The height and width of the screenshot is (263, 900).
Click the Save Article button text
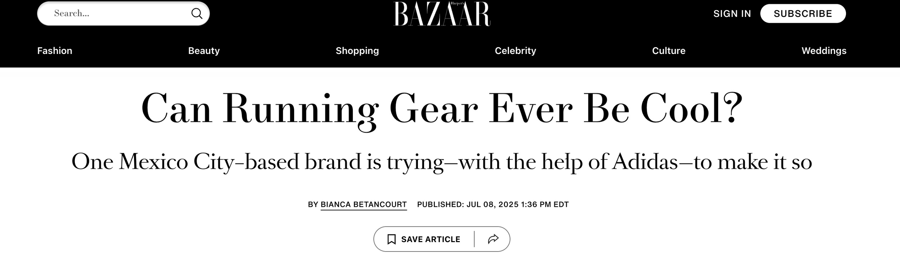pyautogui.click(x=431, y=239)
